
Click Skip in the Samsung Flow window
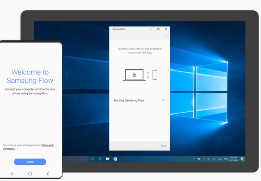(163, 146)
